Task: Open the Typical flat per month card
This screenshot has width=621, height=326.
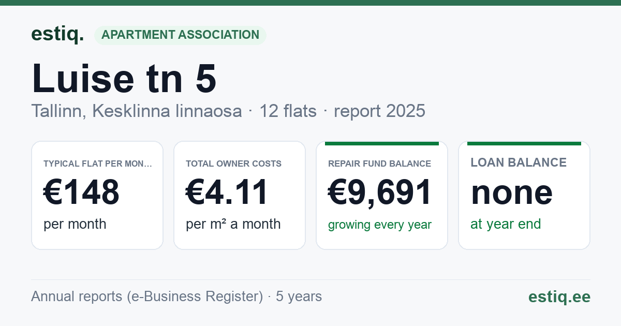Action: click(97, 195)
